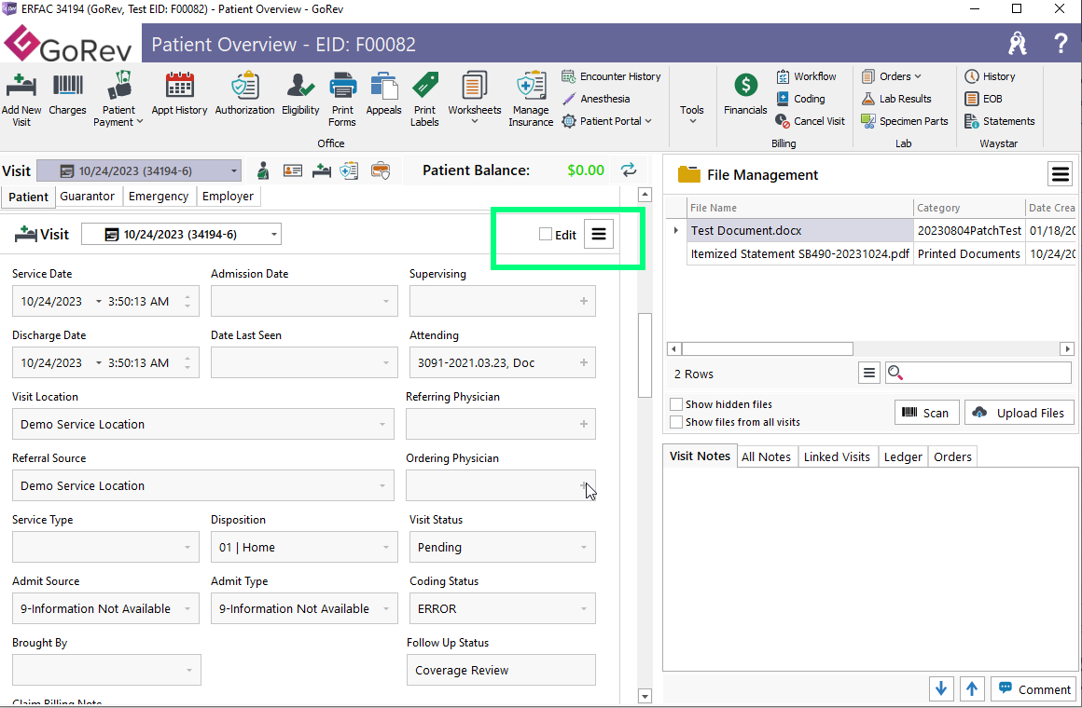Switch to the Ledger tab

coord(903,456)
